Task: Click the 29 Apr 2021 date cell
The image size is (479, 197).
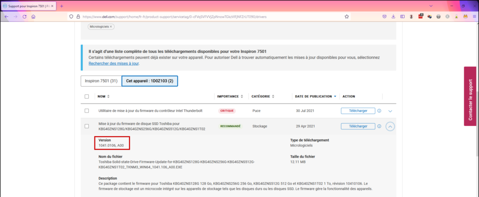Action: [304, 126]
